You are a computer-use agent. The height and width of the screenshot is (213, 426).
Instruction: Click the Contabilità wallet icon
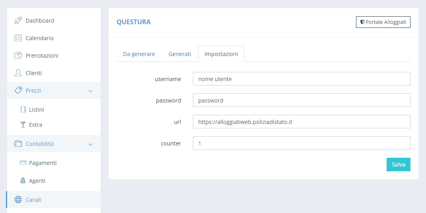[18, 143]
